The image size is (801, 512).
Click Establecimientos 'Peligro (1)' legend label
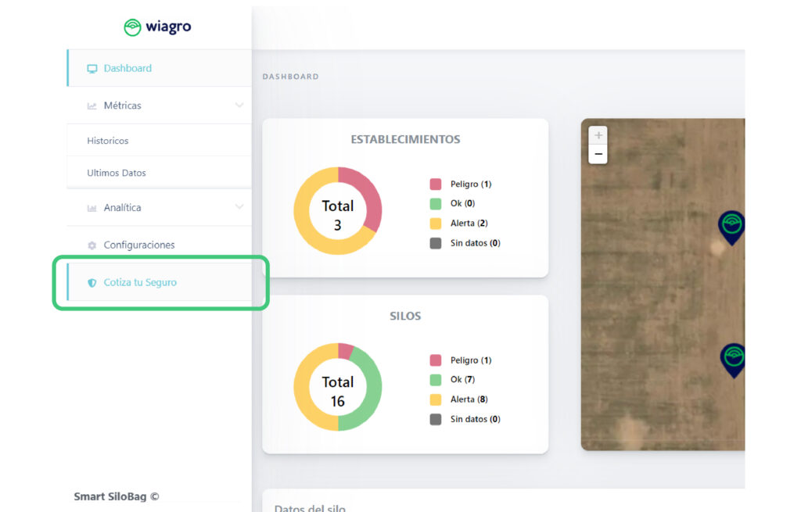pos(471,184)
